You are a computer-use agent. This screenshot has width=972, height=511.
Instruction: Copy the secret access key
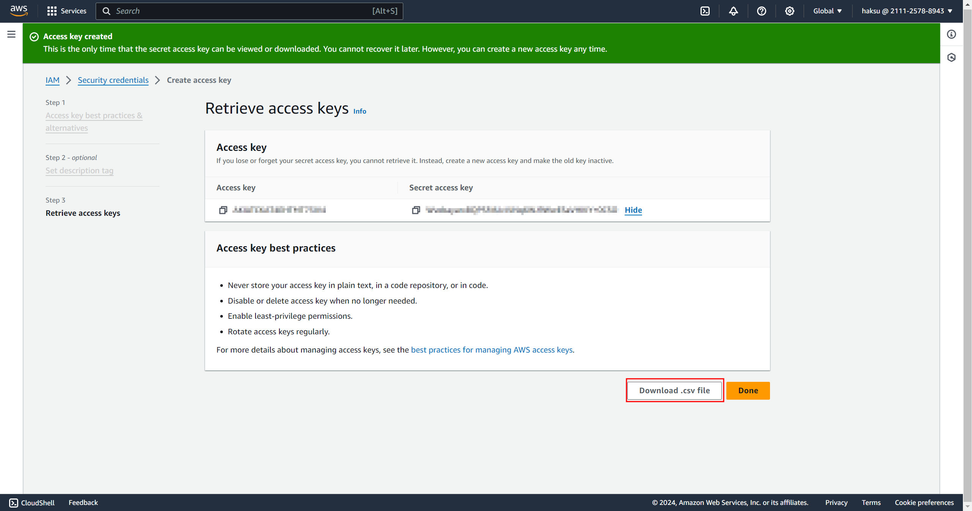pos(416,210)
